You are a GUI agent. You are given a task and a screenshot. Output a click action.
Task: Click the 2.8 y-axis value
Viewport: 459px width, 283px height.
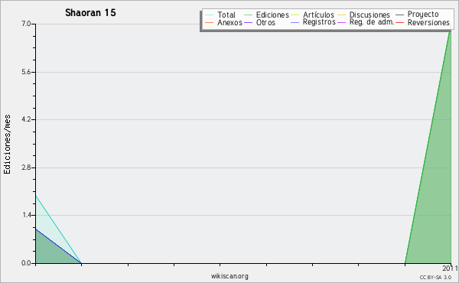tap(26, 168)
